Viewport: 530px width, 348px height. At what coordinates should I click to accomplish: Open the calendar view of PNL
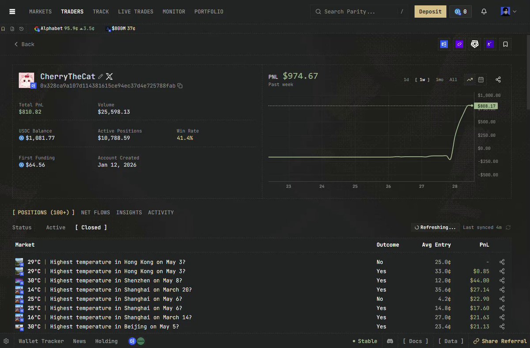click(481, 80)
